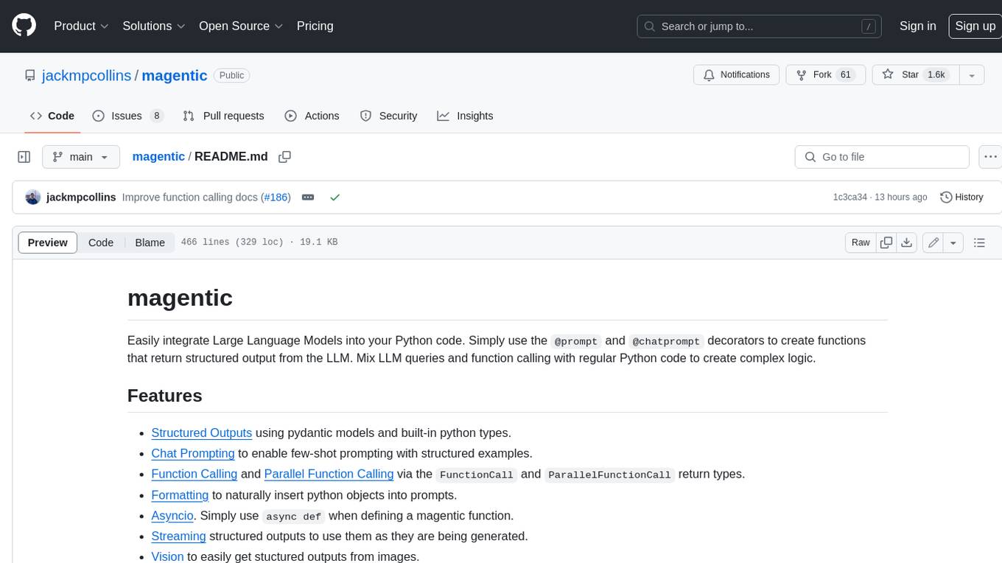1002x563 pixels.
Task: Open the Formatting link
Action: click(180, 494)
